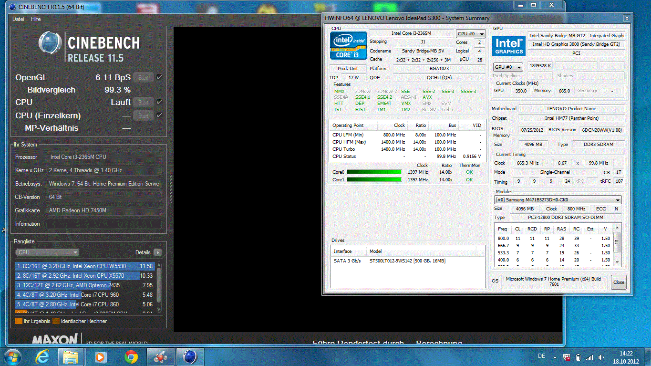
Task: Click the module Type 'PC3-12800 DDR3 SDRAM SO-DIMM'
Action: point(566,218)
